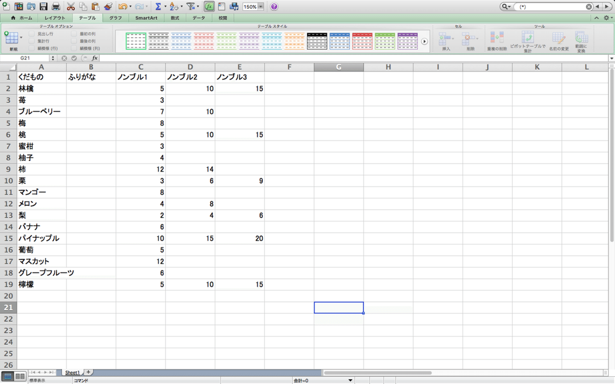Collapse the ribbon with chevron
This screenshot has height=384, width=615.
597,18
